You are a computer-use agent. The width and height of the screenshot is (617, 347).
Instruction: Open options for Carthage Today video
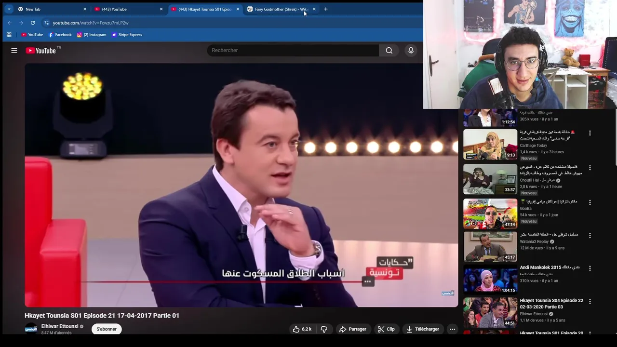[x=590, y=133]
